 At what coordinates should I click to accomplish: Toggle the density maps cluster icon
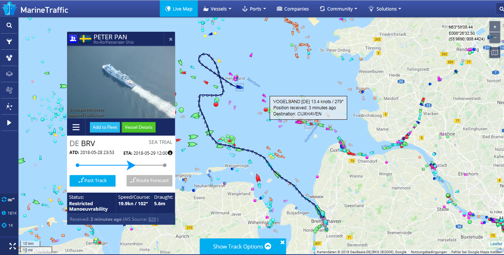point(9,58)
